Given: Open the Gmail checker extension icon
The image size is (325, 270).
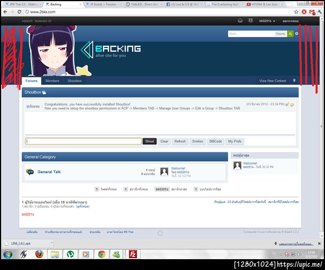Looking at the screenshot, I should pyautogui.click(x=312, y=12).
